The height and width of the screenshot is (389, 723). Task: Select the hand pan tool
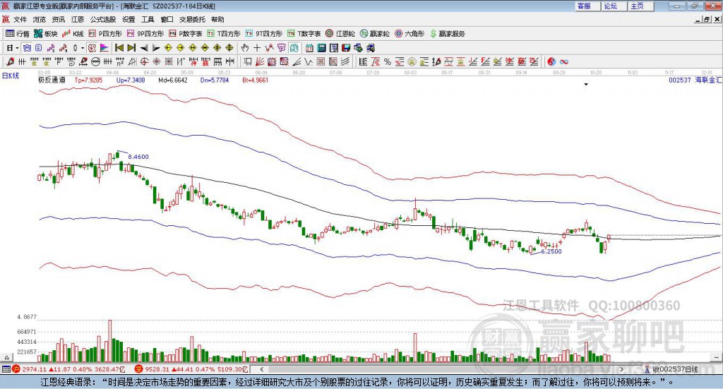245,47
